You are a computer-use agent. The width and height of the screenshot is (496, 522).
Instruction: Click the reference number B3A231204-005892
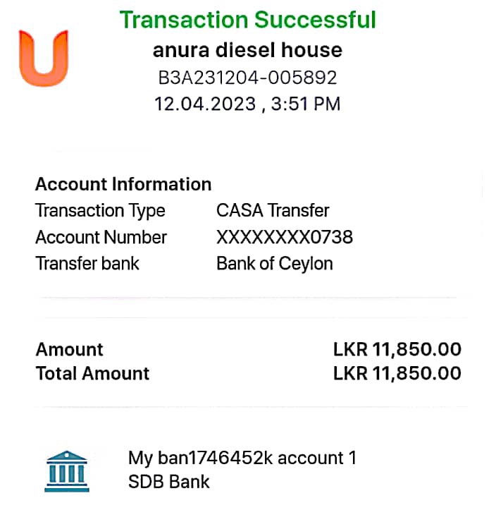tap(247, 78)
